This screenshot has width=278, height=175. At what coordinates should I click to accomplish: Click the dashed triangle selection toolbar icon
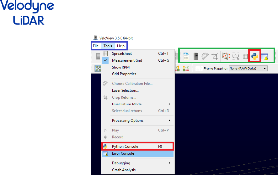pyautogui.click(x=236, y=56)
